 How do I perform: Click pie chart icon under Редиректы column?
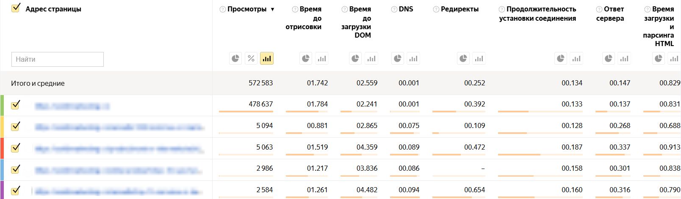[x=463, y=58]
